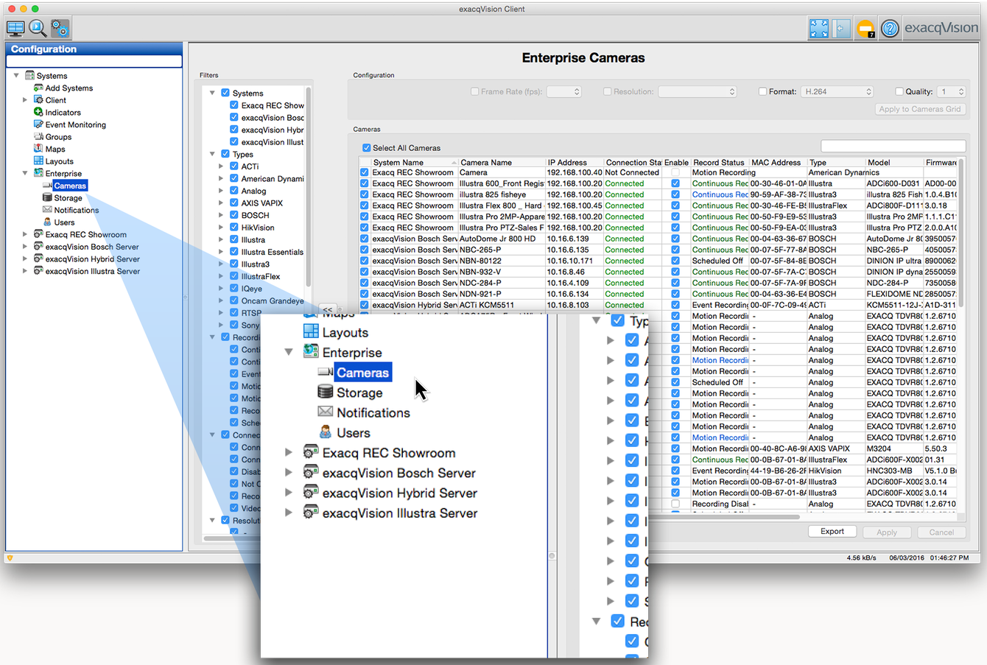Open Indicators green plus icon
Image resolution: width=987 pixels, height=665 pixels.
click(x=38, y=112)
